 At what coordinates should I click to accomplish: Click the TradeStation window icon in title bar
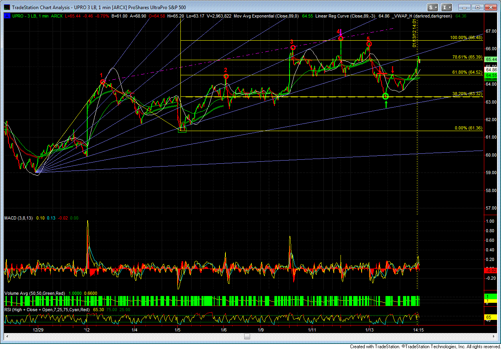pyautogui.click(x=7, y=7)
